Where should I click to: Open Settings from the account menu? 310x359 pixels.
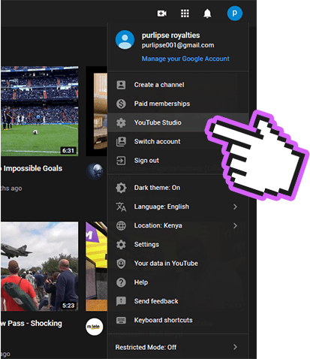coord(178,245)
